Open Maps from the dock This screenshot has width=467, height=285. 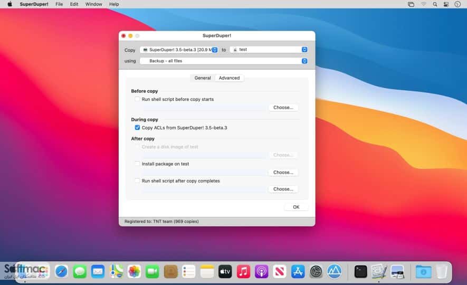pos(116,272)
